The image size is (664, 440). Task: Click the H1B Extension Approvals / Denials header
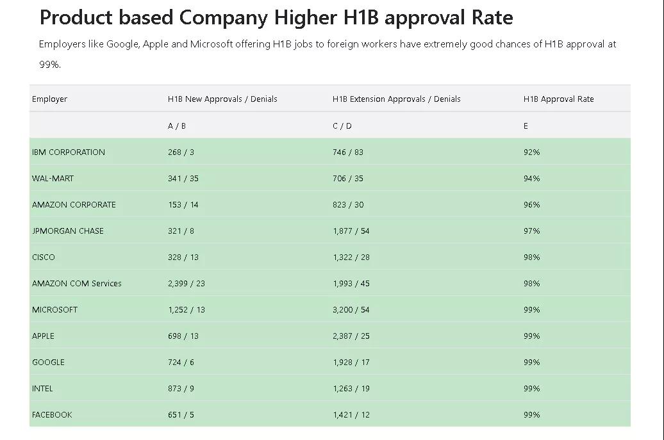point(396,99)
